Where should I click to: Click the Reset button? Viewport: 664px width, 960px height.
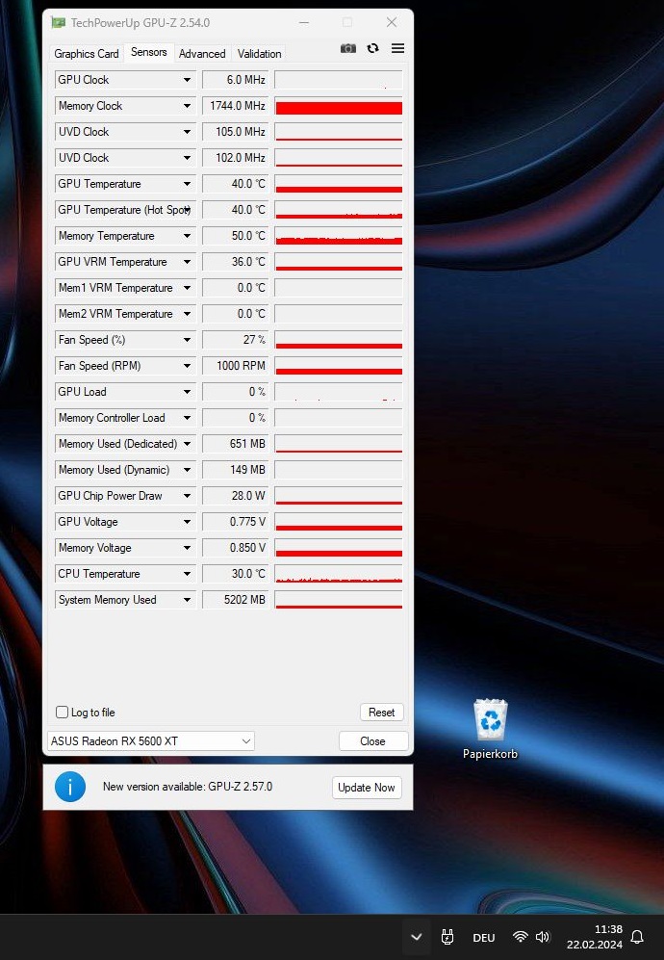(381, 712)
